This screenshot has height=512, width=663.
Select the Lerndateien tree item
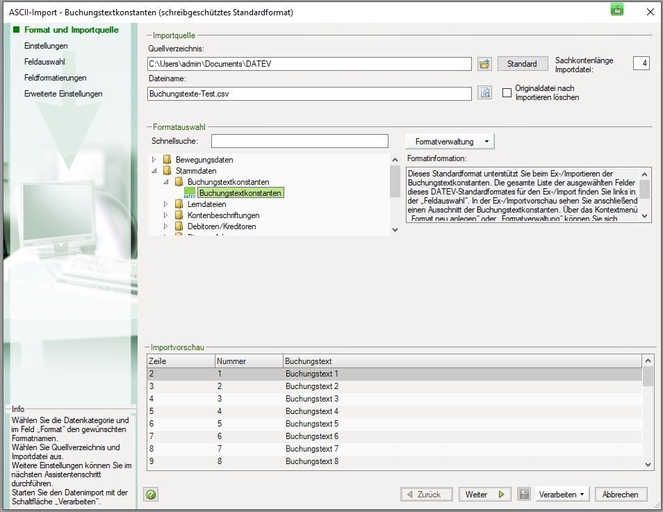pyautogui.click(x=207, y=204)
